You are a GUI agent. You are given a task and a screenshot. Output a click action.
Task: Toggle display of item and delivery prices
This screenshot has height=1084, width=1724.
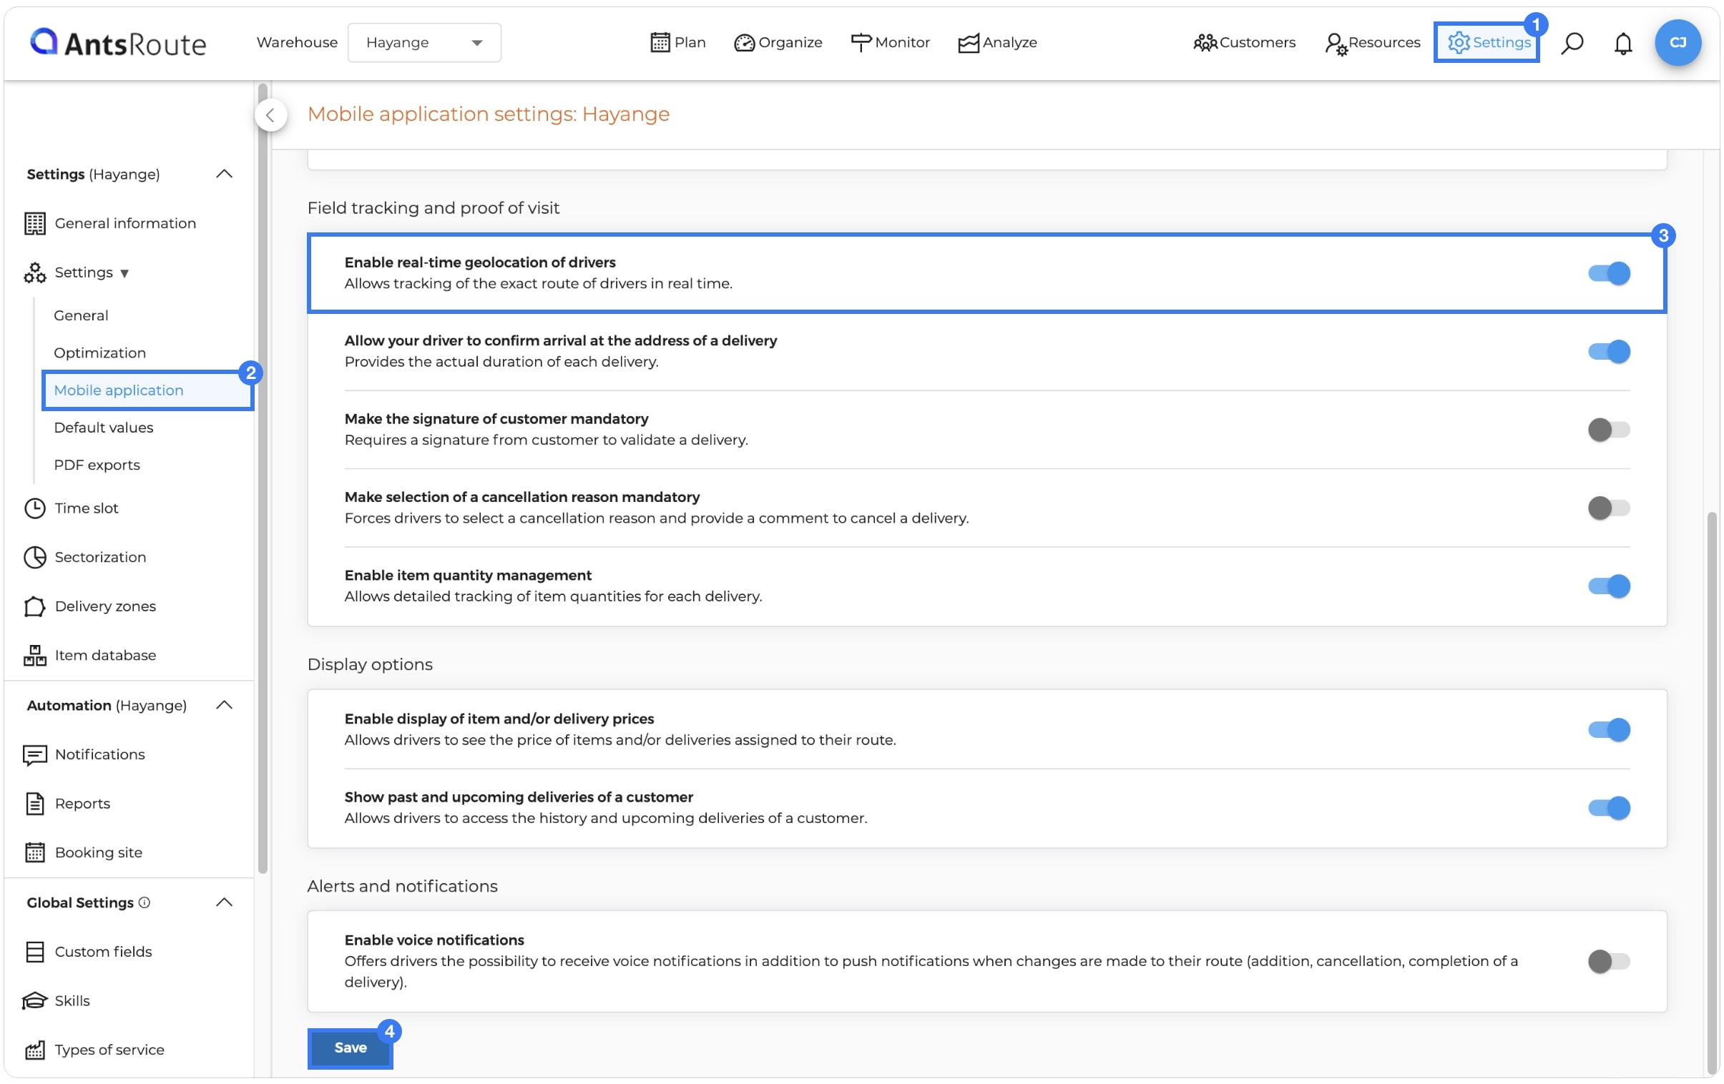[1608, 729]
